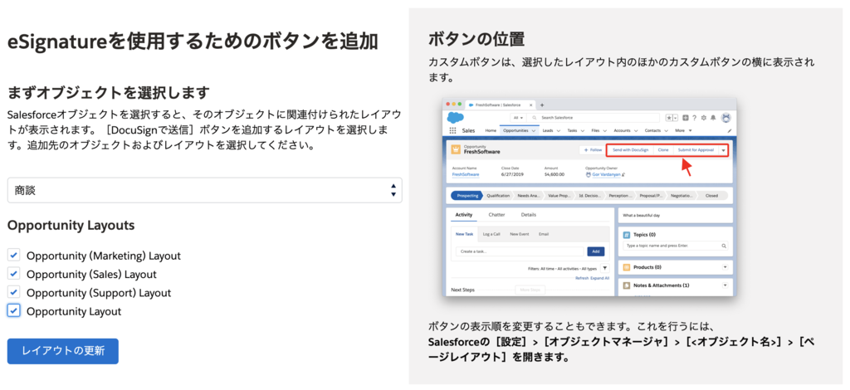The image size is (850, 390).
Task: Expand the Accounts nav chevron
Action: point(636,131)
